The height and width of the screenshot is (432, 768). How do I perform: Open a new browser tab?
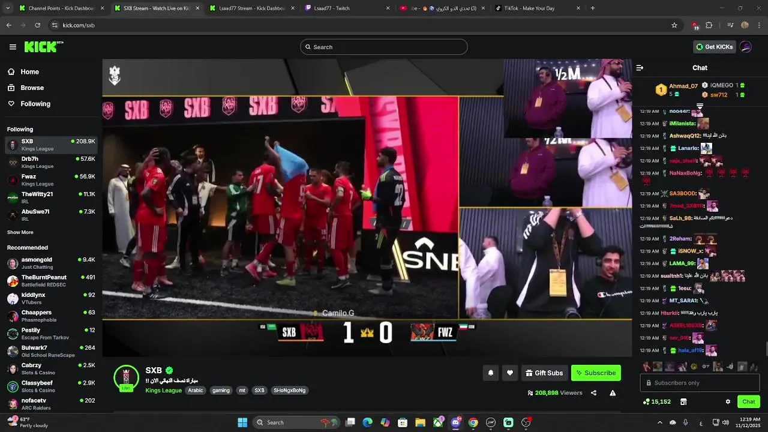point(593,8)
